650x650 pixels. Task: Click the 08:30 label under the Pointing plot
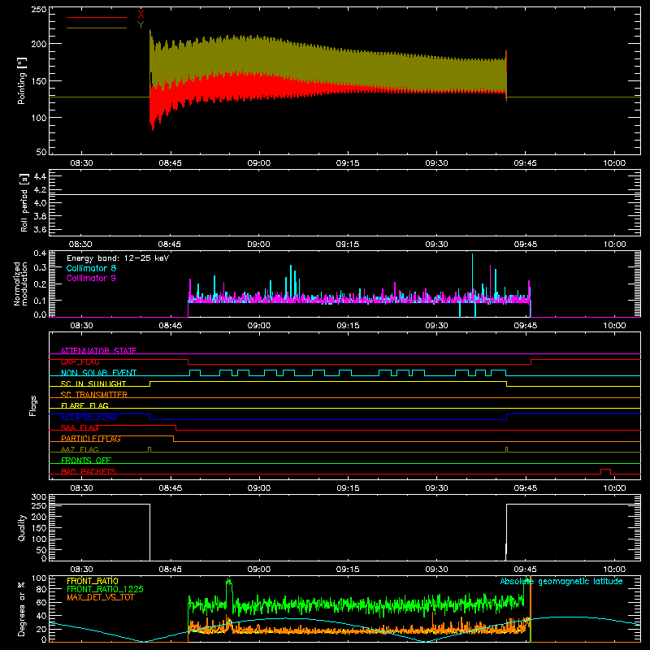(81, 163)
